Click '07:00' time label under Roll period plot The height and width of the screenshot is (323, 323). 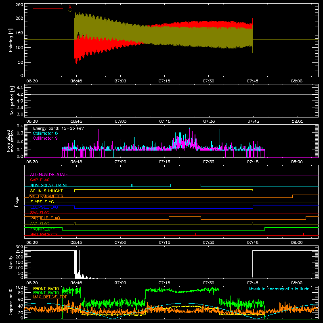click(120, 122)
